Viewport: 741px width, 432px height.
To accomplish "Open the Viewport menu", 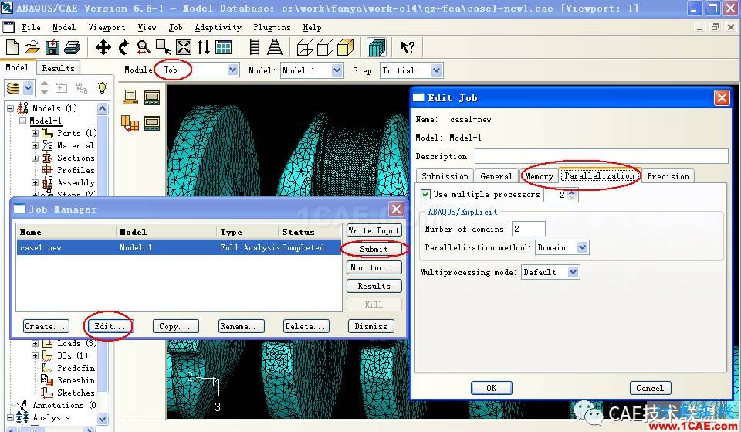I will click(x=107, y=28).
